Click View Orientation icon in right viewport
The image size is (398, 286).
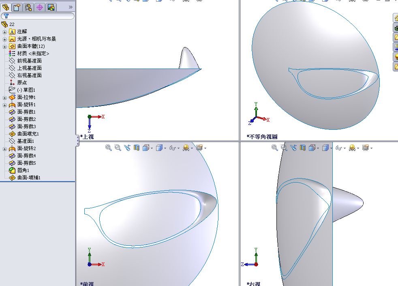[312, 148]
